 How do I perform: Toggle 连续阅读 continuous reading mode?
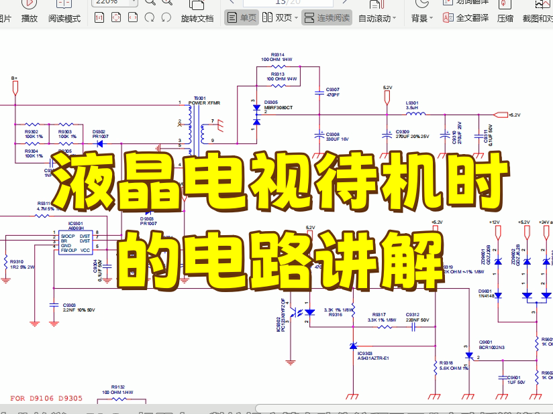(x=327, y=17)
